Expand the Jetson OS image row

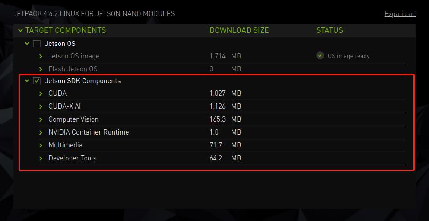pyautogui.click(x=41, y=56)
